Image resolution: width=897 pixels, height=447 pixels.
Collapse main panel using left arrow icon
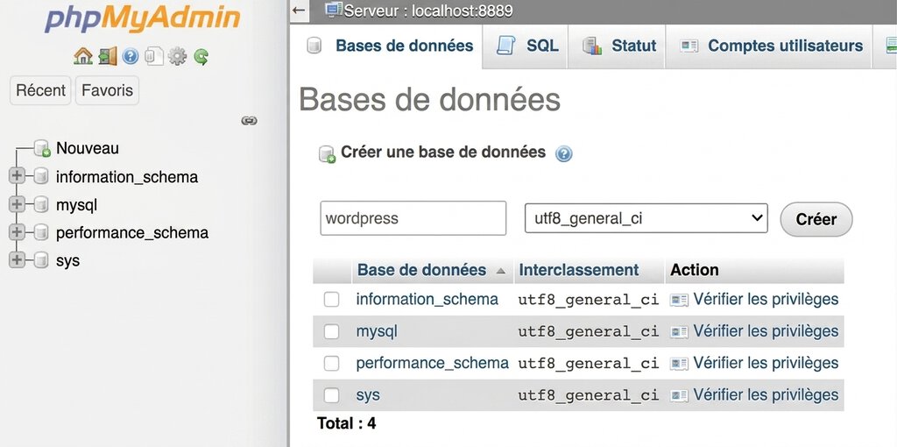(300, 11)
